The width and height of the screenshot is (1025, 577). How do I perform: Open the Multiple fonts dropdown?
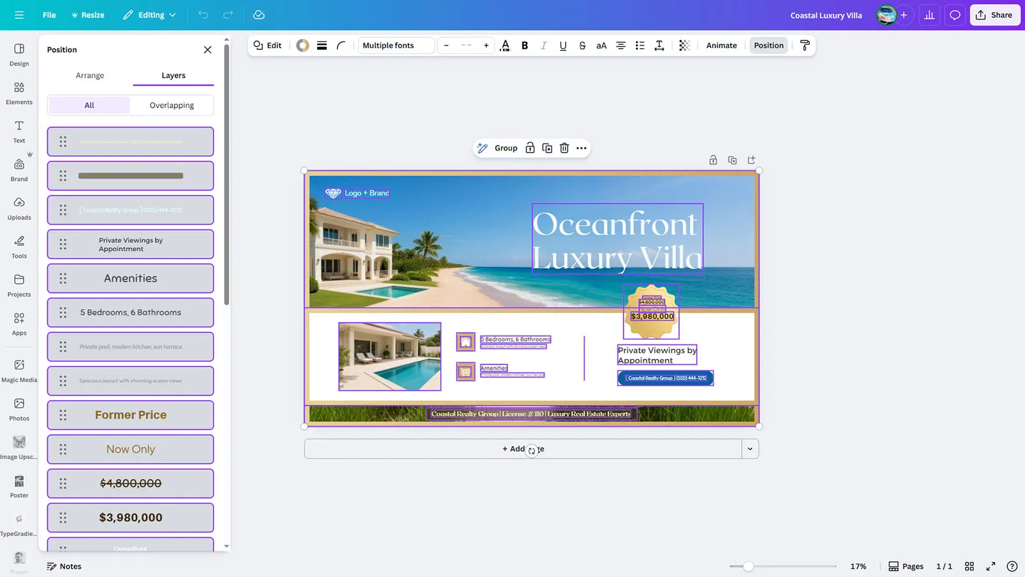click(x=396, y=46)
